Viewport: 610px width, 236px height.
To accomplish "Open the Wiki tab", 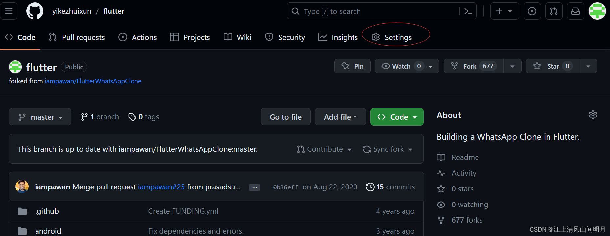I will [237, 37].
